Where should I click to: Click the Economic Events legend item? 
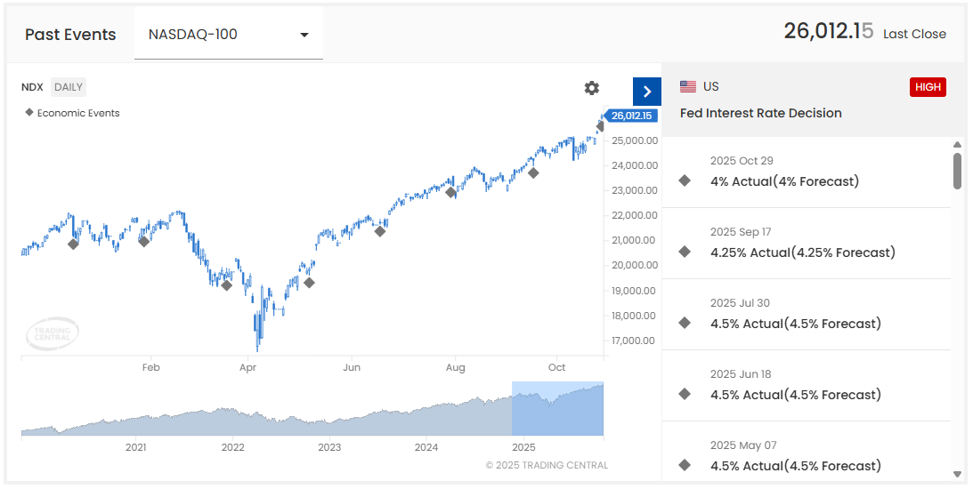72,114
